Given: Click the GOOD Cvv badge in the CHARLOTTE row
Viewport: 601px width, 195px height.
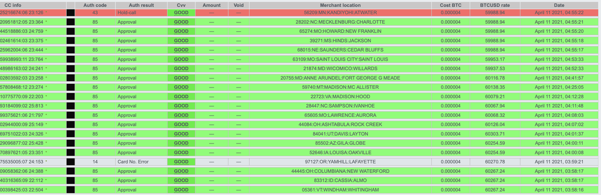Looking at the screenshot, I should coord(181,22).
